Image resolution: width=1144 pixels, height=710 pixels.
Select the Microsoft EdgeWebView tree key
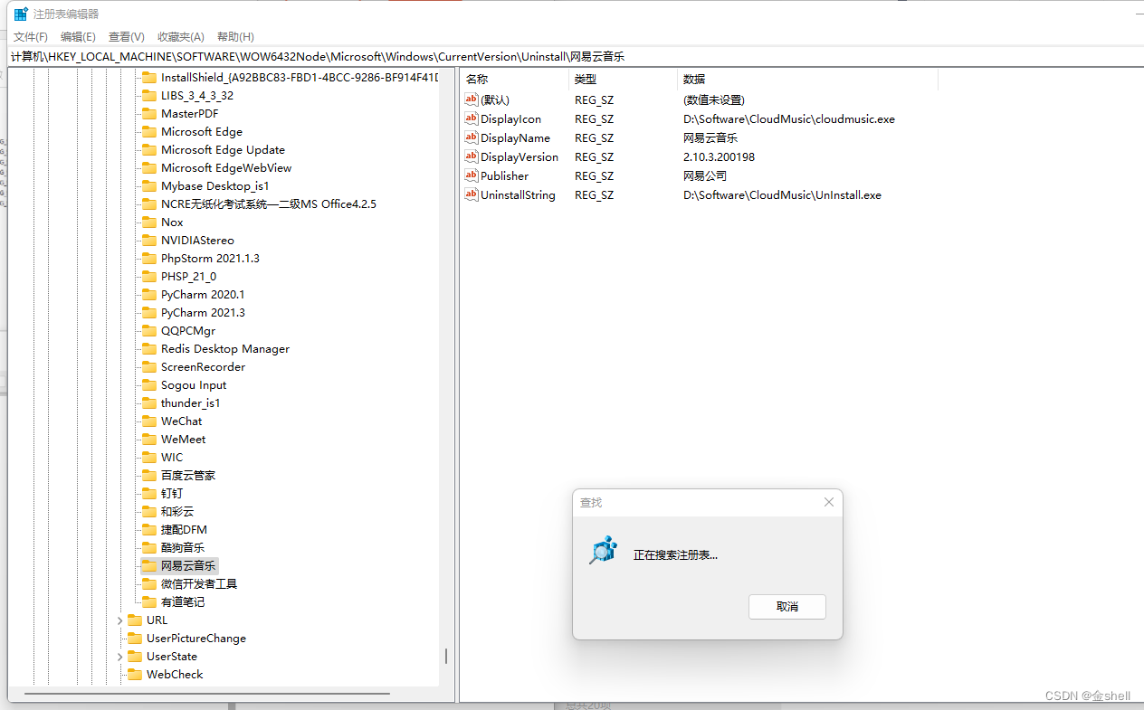pos(226,168)
